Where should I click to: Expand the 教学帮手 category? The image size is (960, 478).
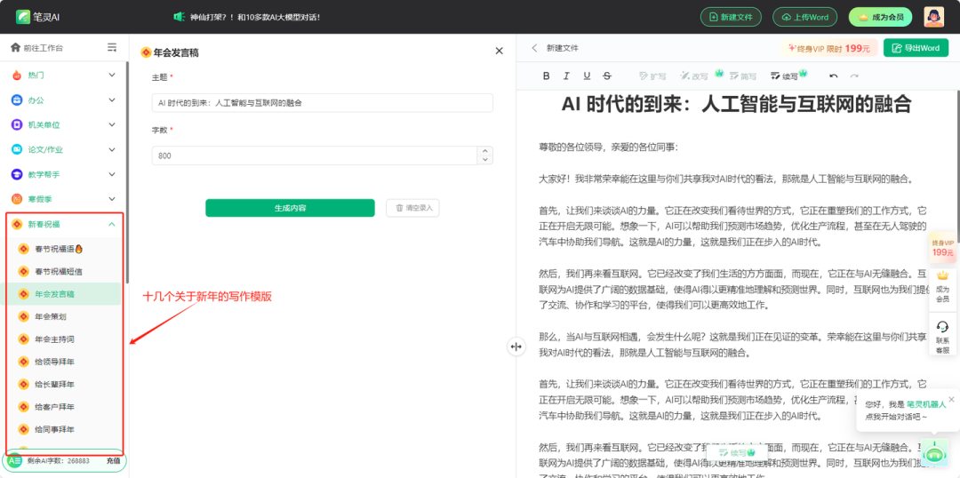click(x=64, y=174)
